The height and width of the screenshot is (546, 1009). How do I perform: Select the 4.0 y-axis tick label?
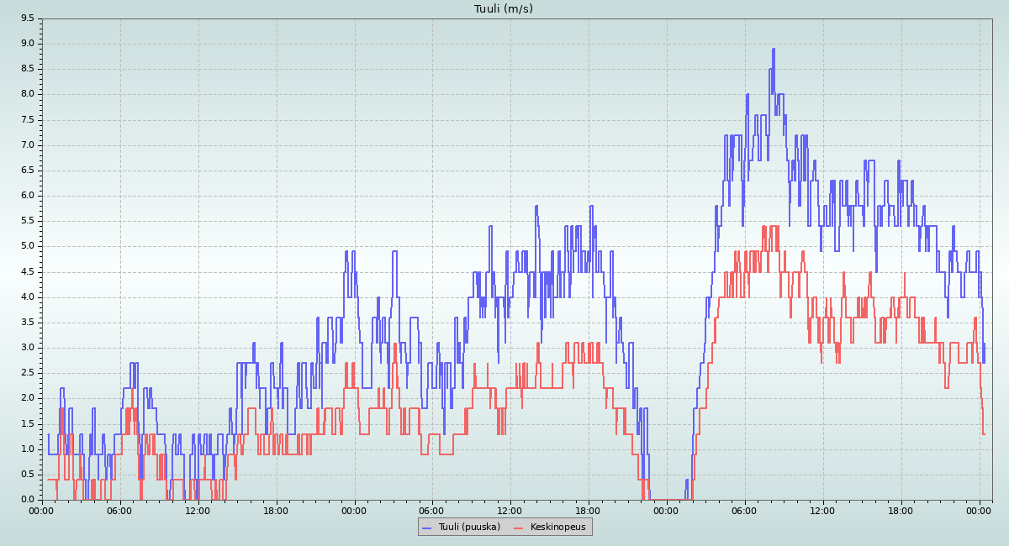coord(27,297)
